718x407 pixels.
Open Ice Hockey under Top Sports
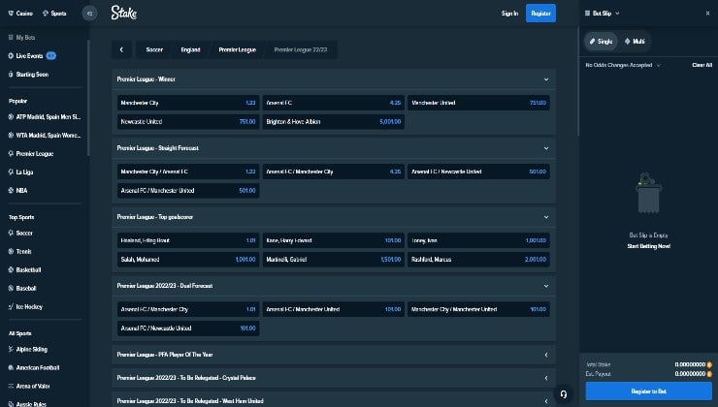point(25,306)
